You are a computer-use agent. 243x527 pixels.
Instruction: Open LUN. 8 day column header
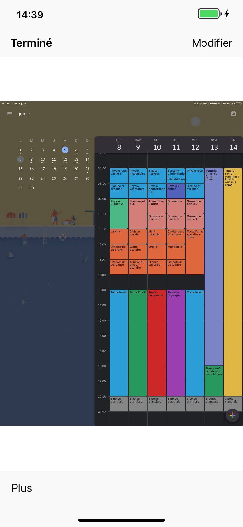pos(119,145)
